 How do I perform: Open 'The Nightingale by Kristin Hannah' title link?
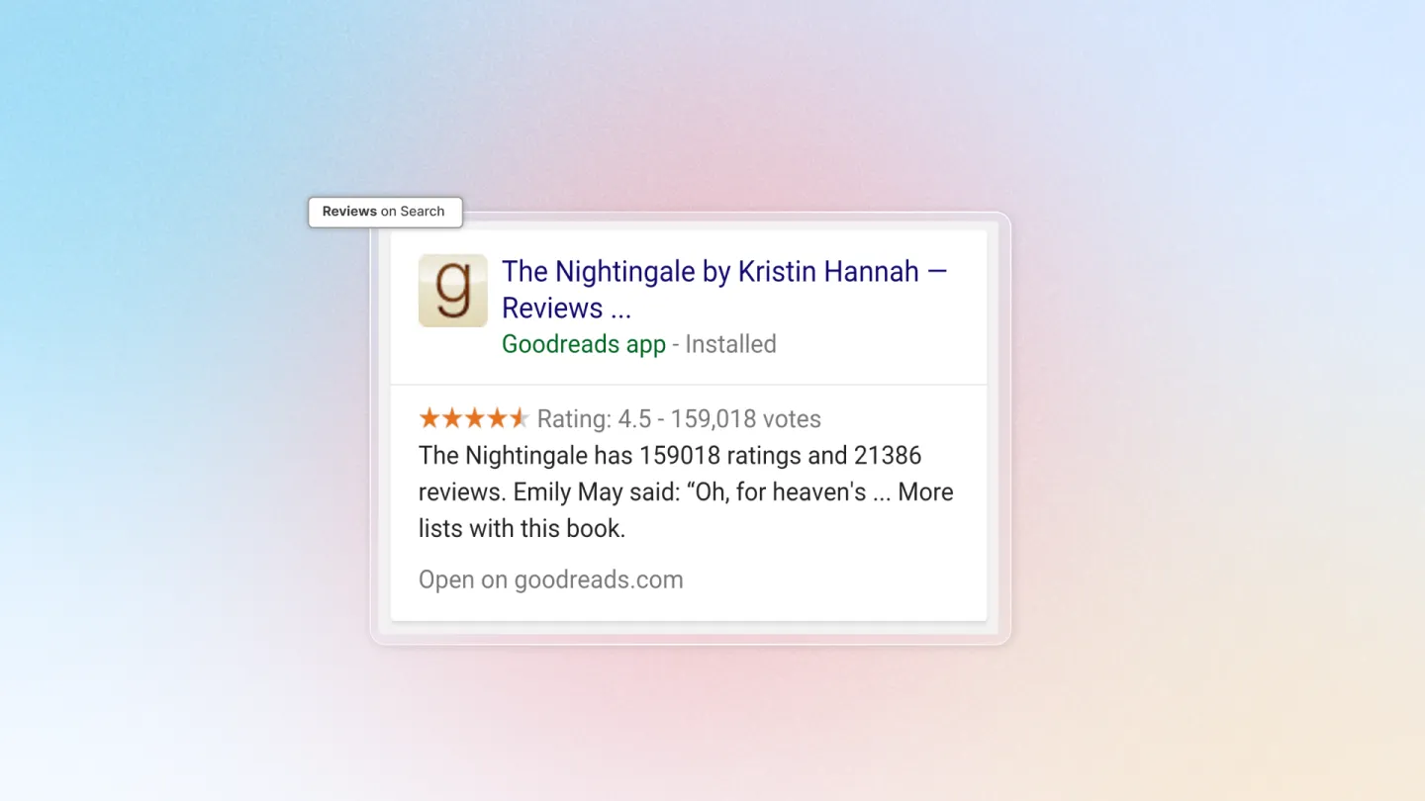[x=724, y=290]
